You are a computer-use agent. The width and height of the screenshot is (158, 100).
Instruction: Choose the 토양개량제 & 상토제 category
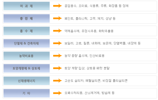click(27, 68)
